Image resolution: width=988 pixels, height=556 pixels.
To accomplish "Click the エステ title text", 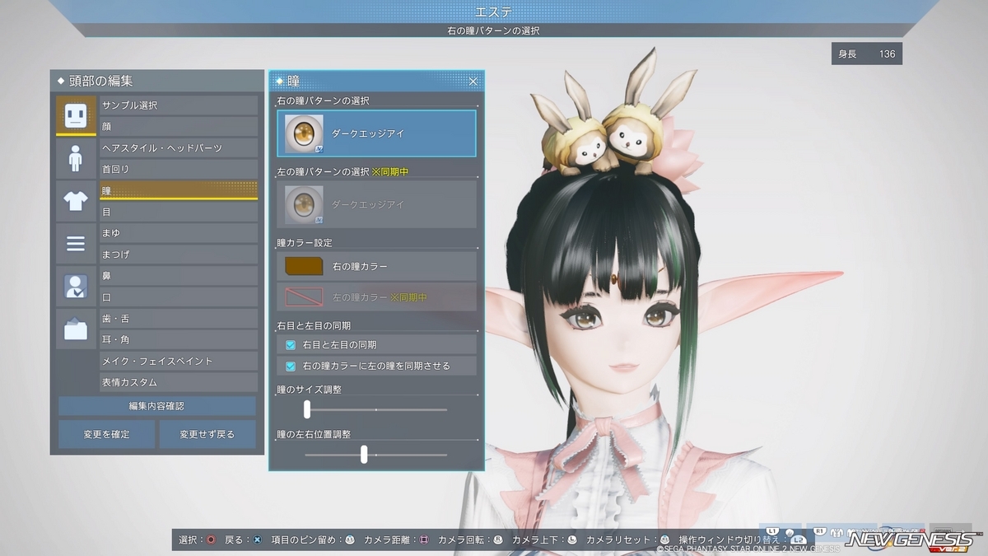I will (494, 12).
